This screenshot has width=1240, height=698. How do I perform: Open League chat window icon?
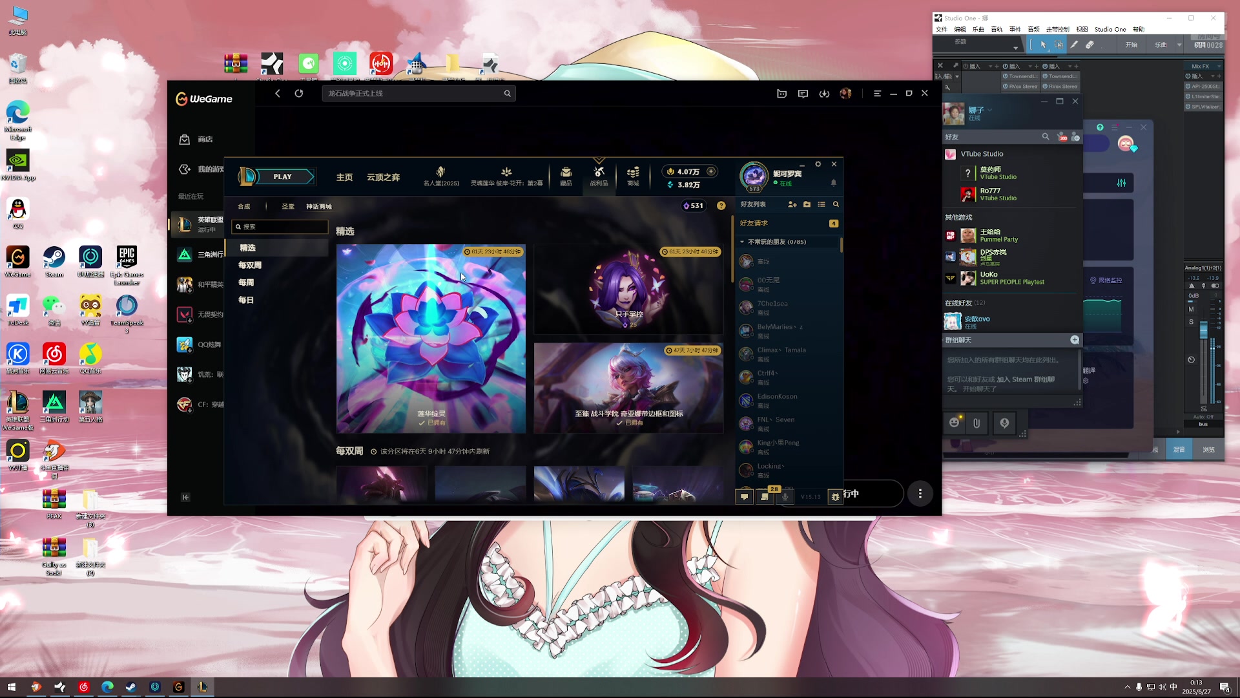pos(745,496)
